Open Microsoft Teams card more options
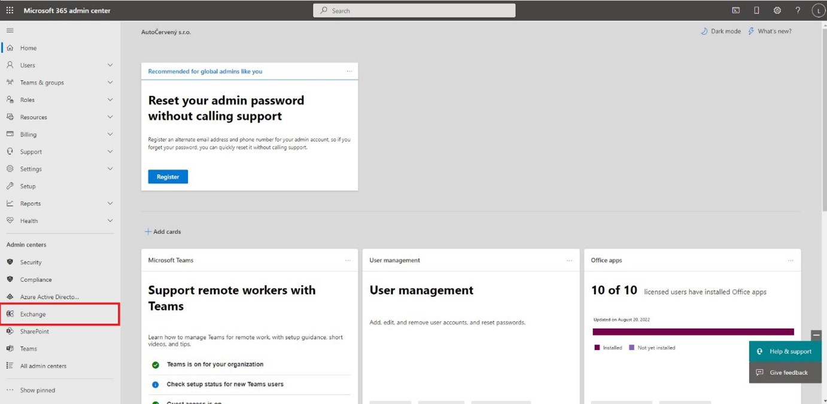This screenshot has width=827, height=404. point(348,260)
